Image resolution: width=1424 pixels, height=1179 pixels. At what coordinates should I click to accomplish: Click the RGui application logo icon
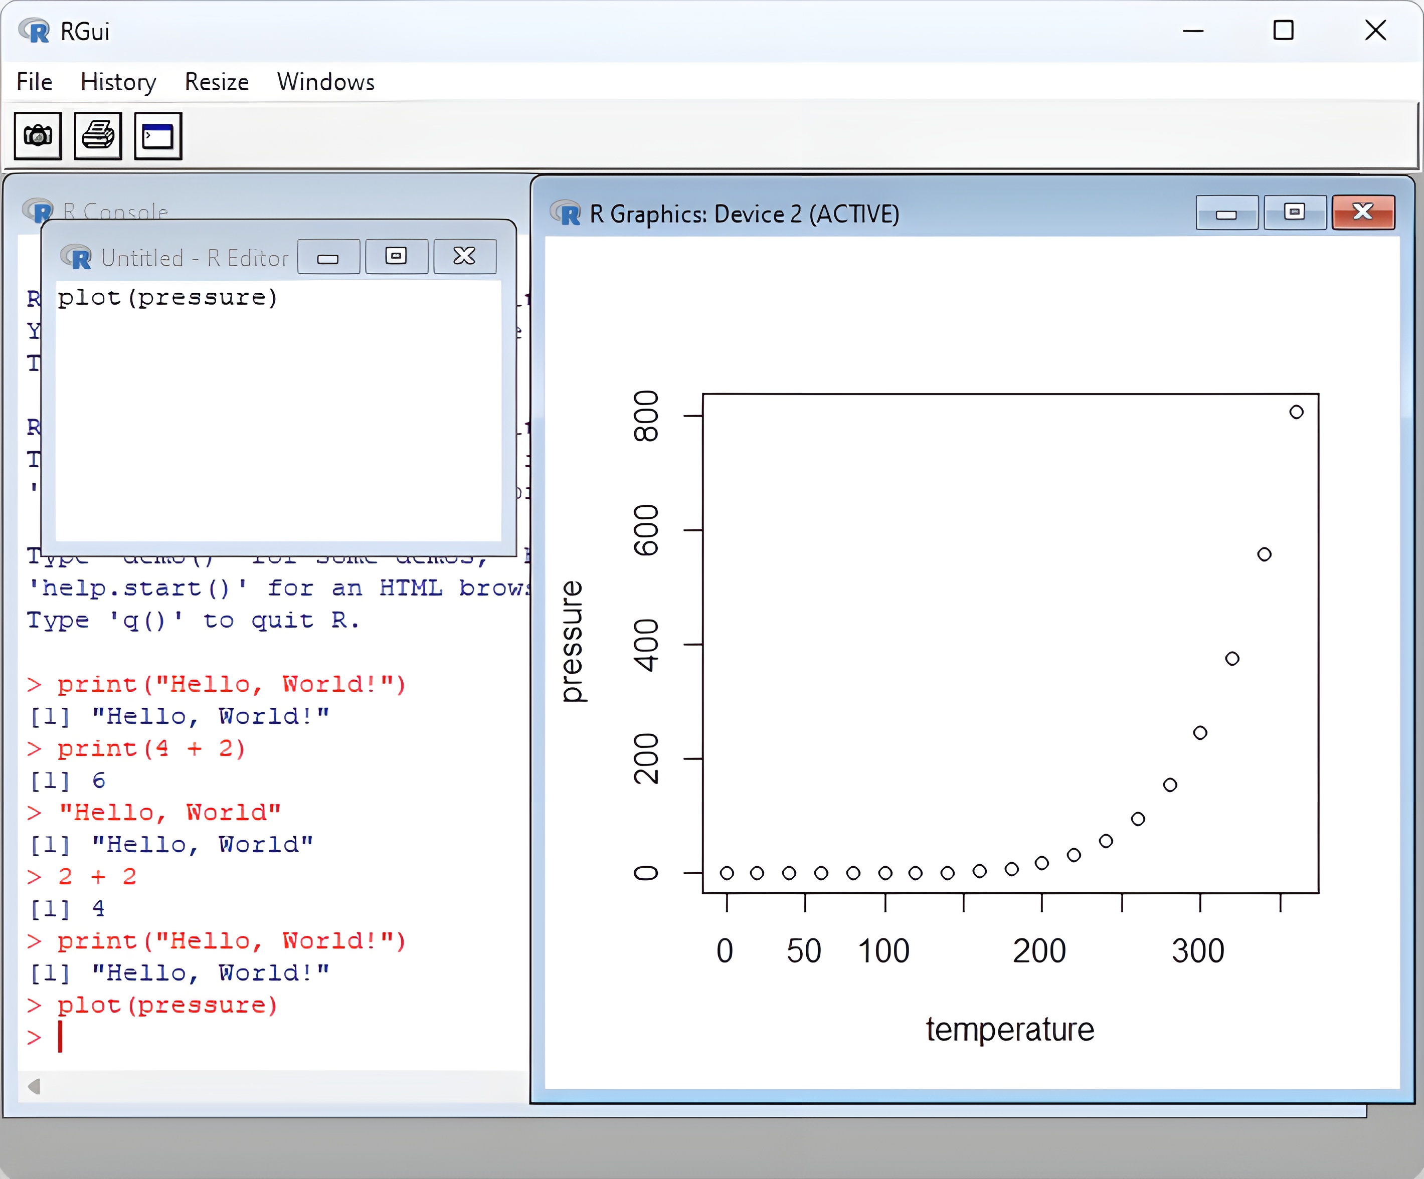34,31
